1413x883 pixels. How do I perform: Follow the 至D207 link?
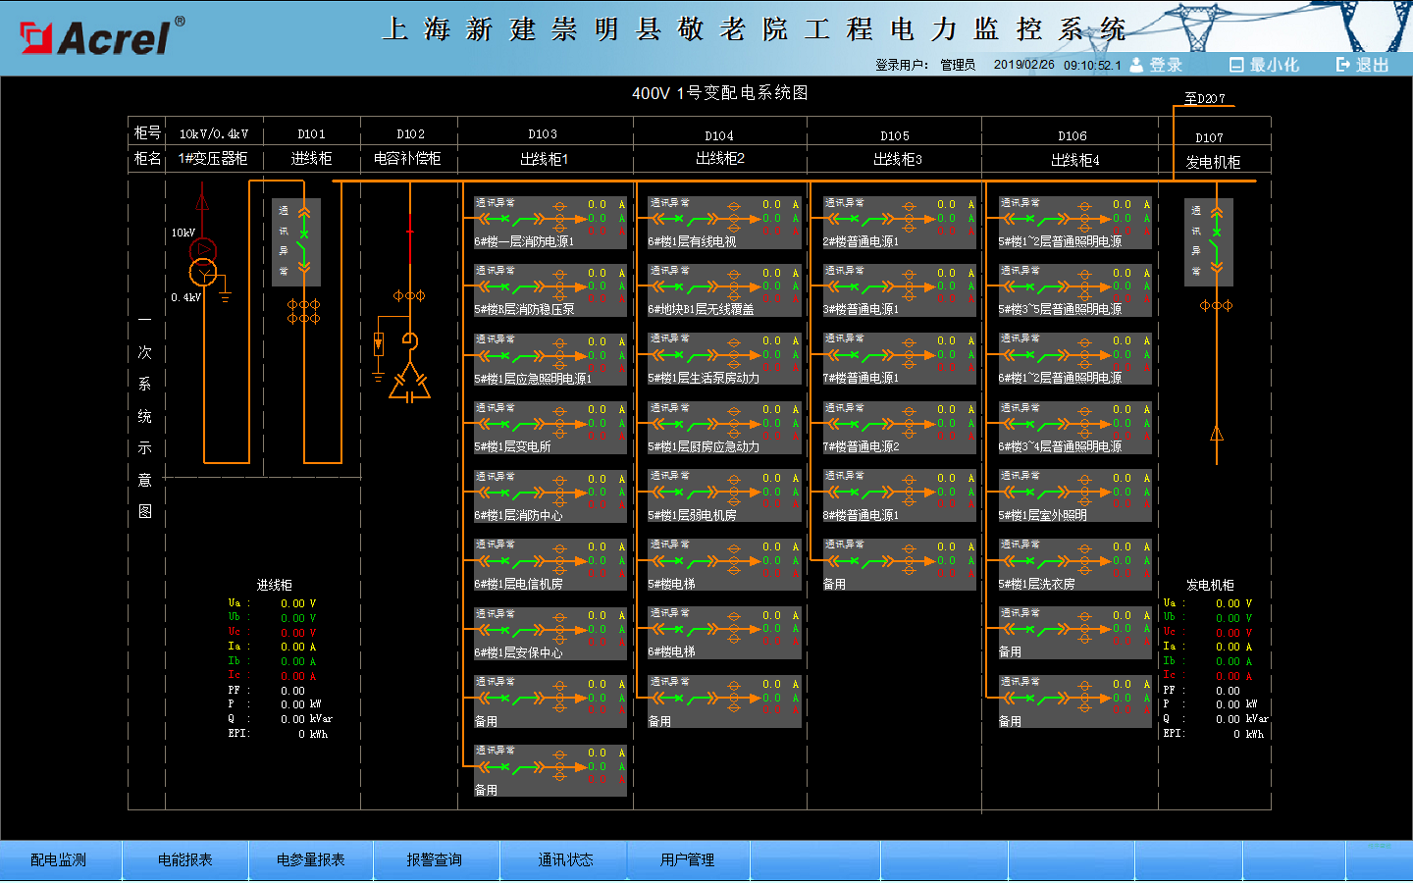tap(1204, 98)
